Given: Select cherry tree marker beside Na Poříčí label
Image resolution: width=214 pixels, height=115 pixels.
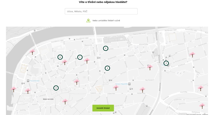Looking at the screenshot, I should 150,67.
